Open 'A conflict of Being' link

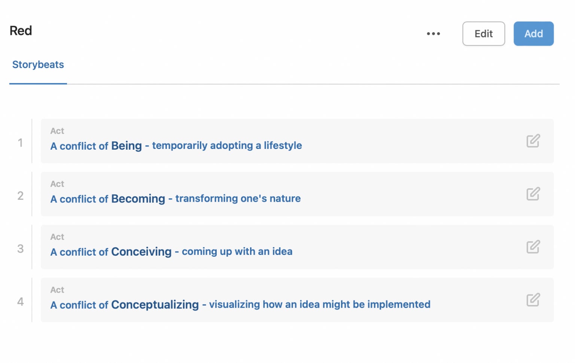coord(96,146)
